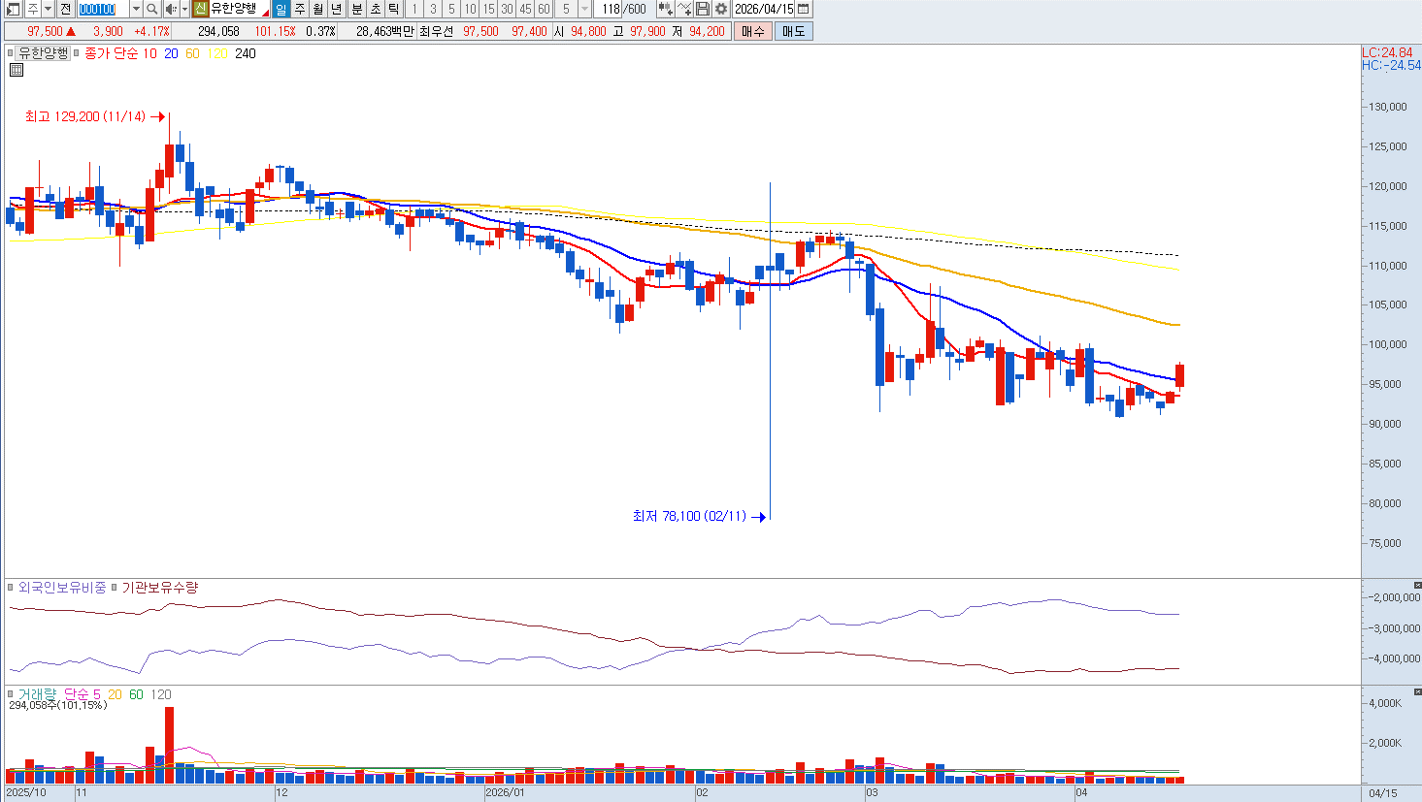Click the 최우선 best quote label
This screenshot has height=802, width=1422.
tap(436, 31)
